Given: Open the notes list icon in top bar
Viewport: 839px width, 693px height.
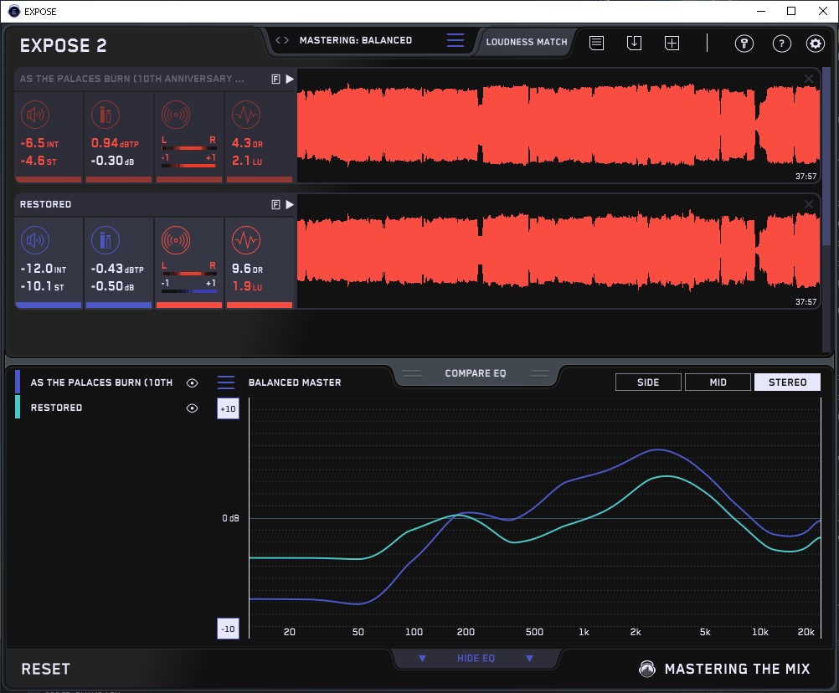Looking at the screenshot, I should (596, 43).
